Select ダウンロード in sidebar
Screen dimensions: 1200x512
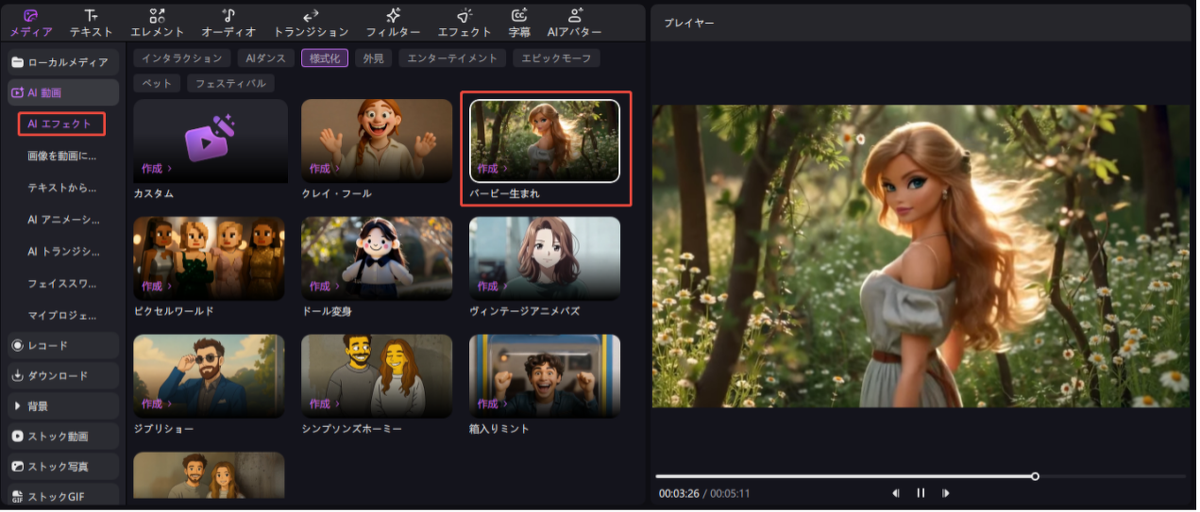(63, 376)
